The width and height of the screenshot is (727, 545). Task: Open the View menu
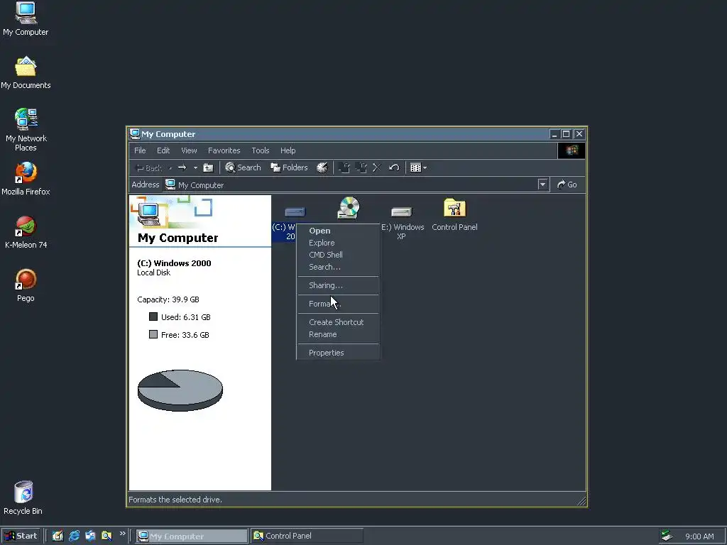pos(189,150)
